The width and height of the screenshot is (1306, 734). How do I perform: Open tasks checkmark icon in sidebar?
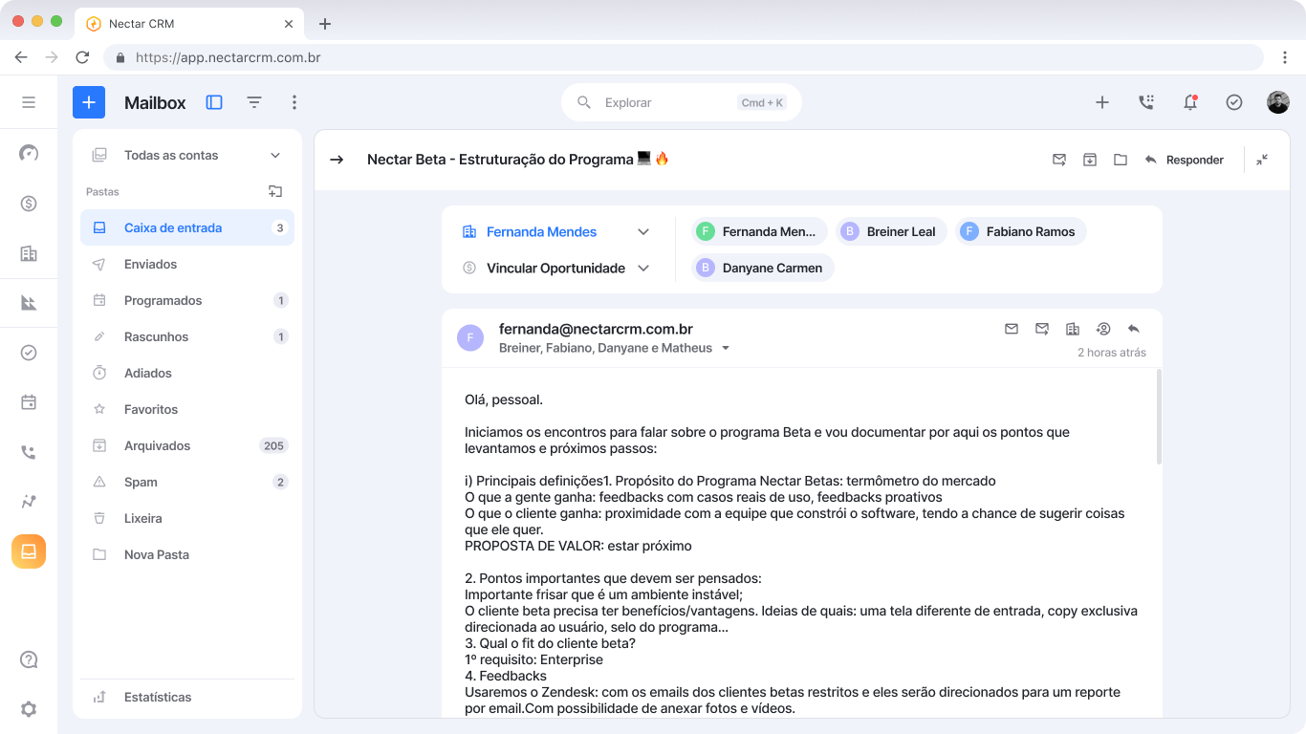coord(29,353)
